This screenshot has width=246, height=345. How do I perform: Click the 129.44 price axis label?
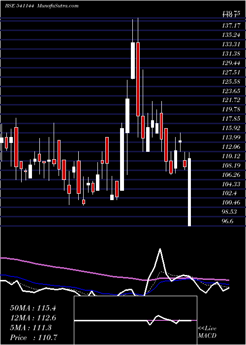click(232, 63)
